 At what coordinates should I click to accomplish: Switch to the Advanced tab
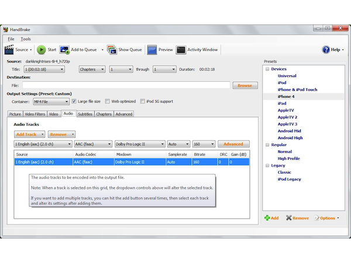click(124, 114)
